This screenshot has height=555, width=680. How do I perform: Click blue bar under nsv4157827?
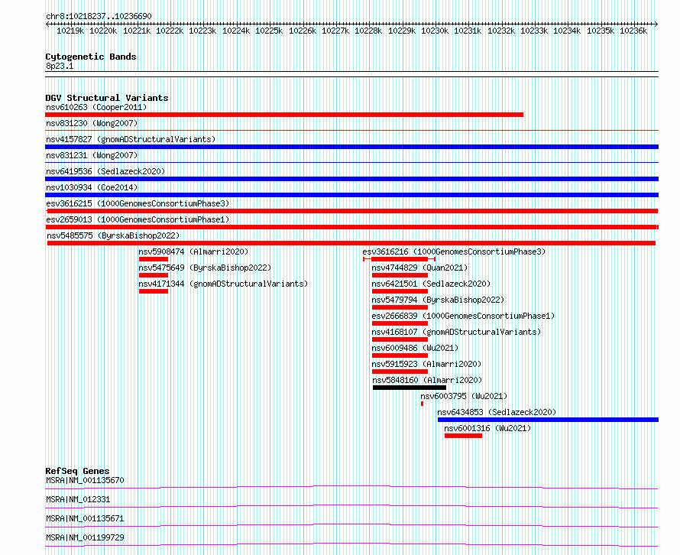coord(351,147)
